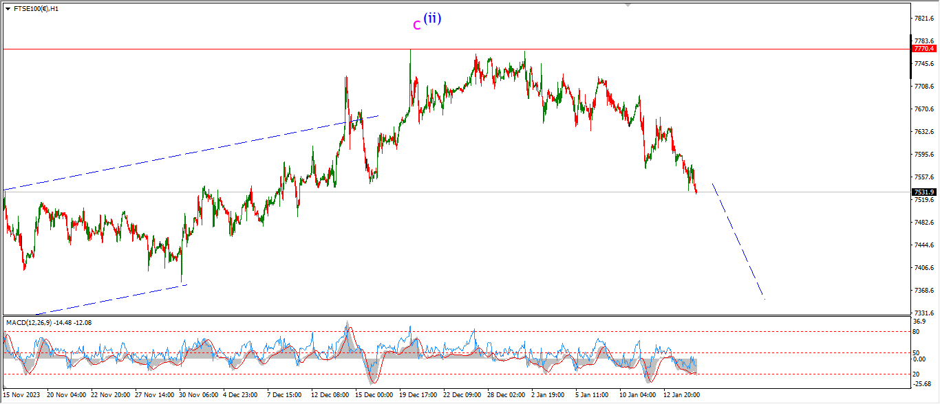Click the black 7531.9 current price tag
The image size is (940, 404).
coord(923,192)
